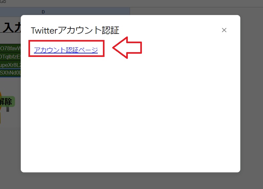Open the アカウント認証ページ link
The width and height of the screenshot is (263, 189).
66,50
